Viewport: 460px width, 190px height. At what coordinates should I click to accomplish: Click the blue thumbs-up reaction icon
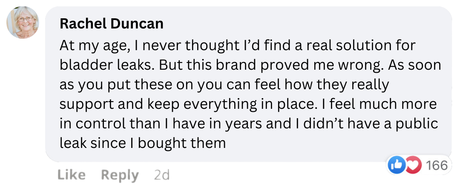(x=396, y=165)
